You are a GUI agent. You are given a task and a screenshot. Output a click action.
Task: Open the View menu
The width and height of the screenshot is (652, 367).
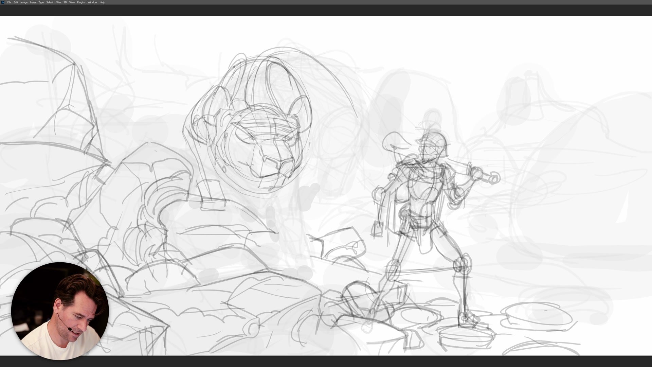72,2
